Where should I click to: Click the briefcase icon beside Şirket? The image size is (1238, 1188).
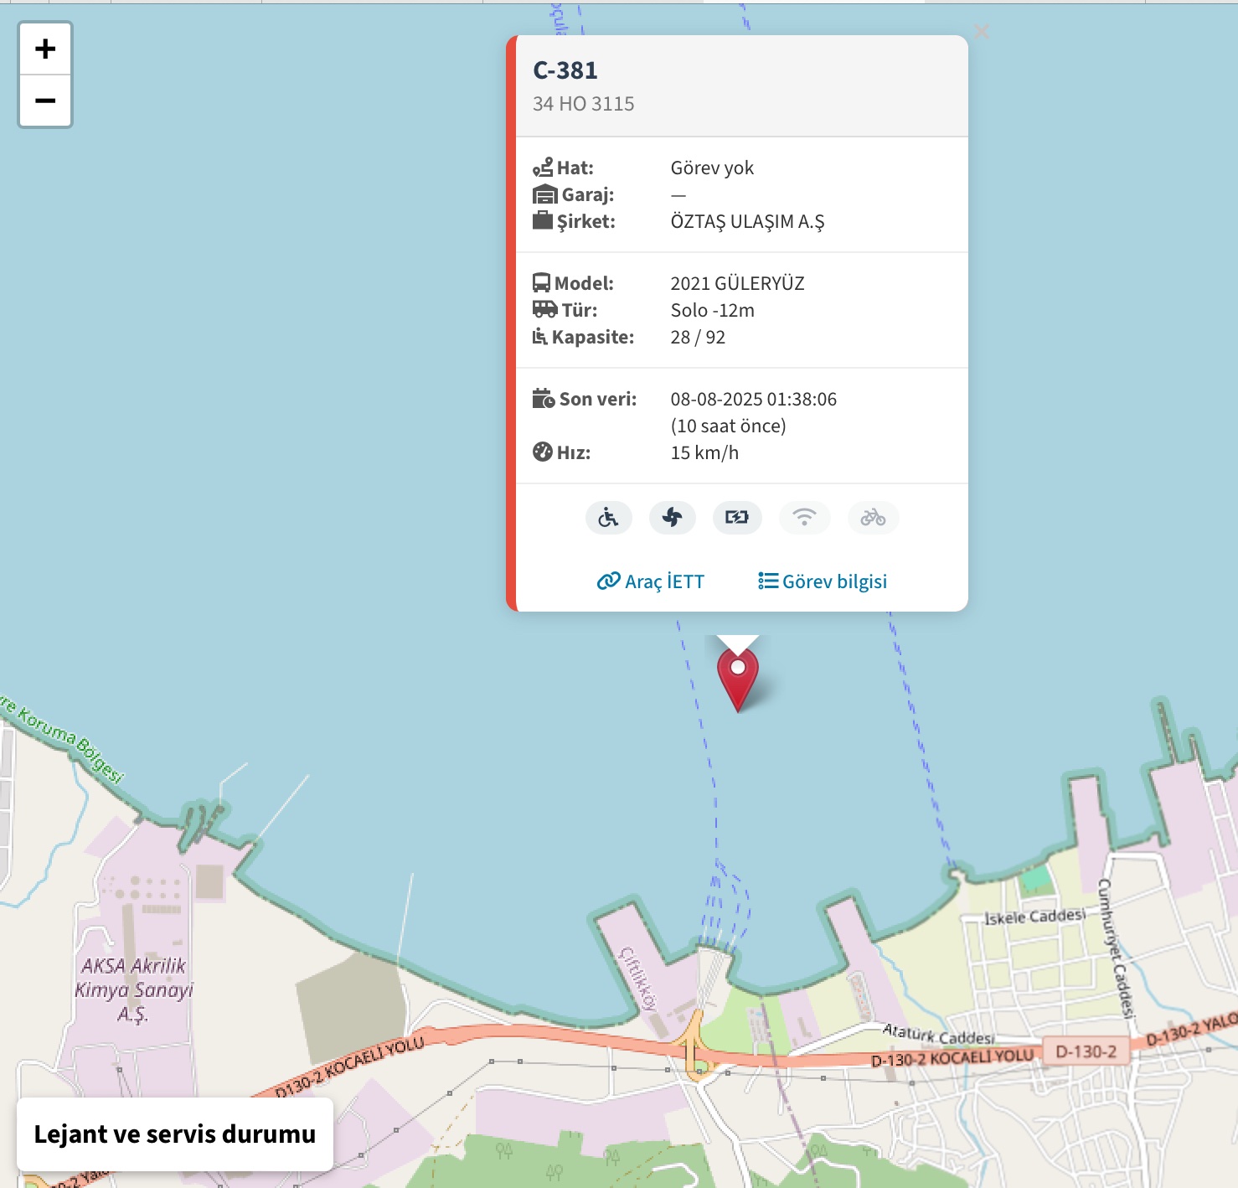[x=543, y=221]
